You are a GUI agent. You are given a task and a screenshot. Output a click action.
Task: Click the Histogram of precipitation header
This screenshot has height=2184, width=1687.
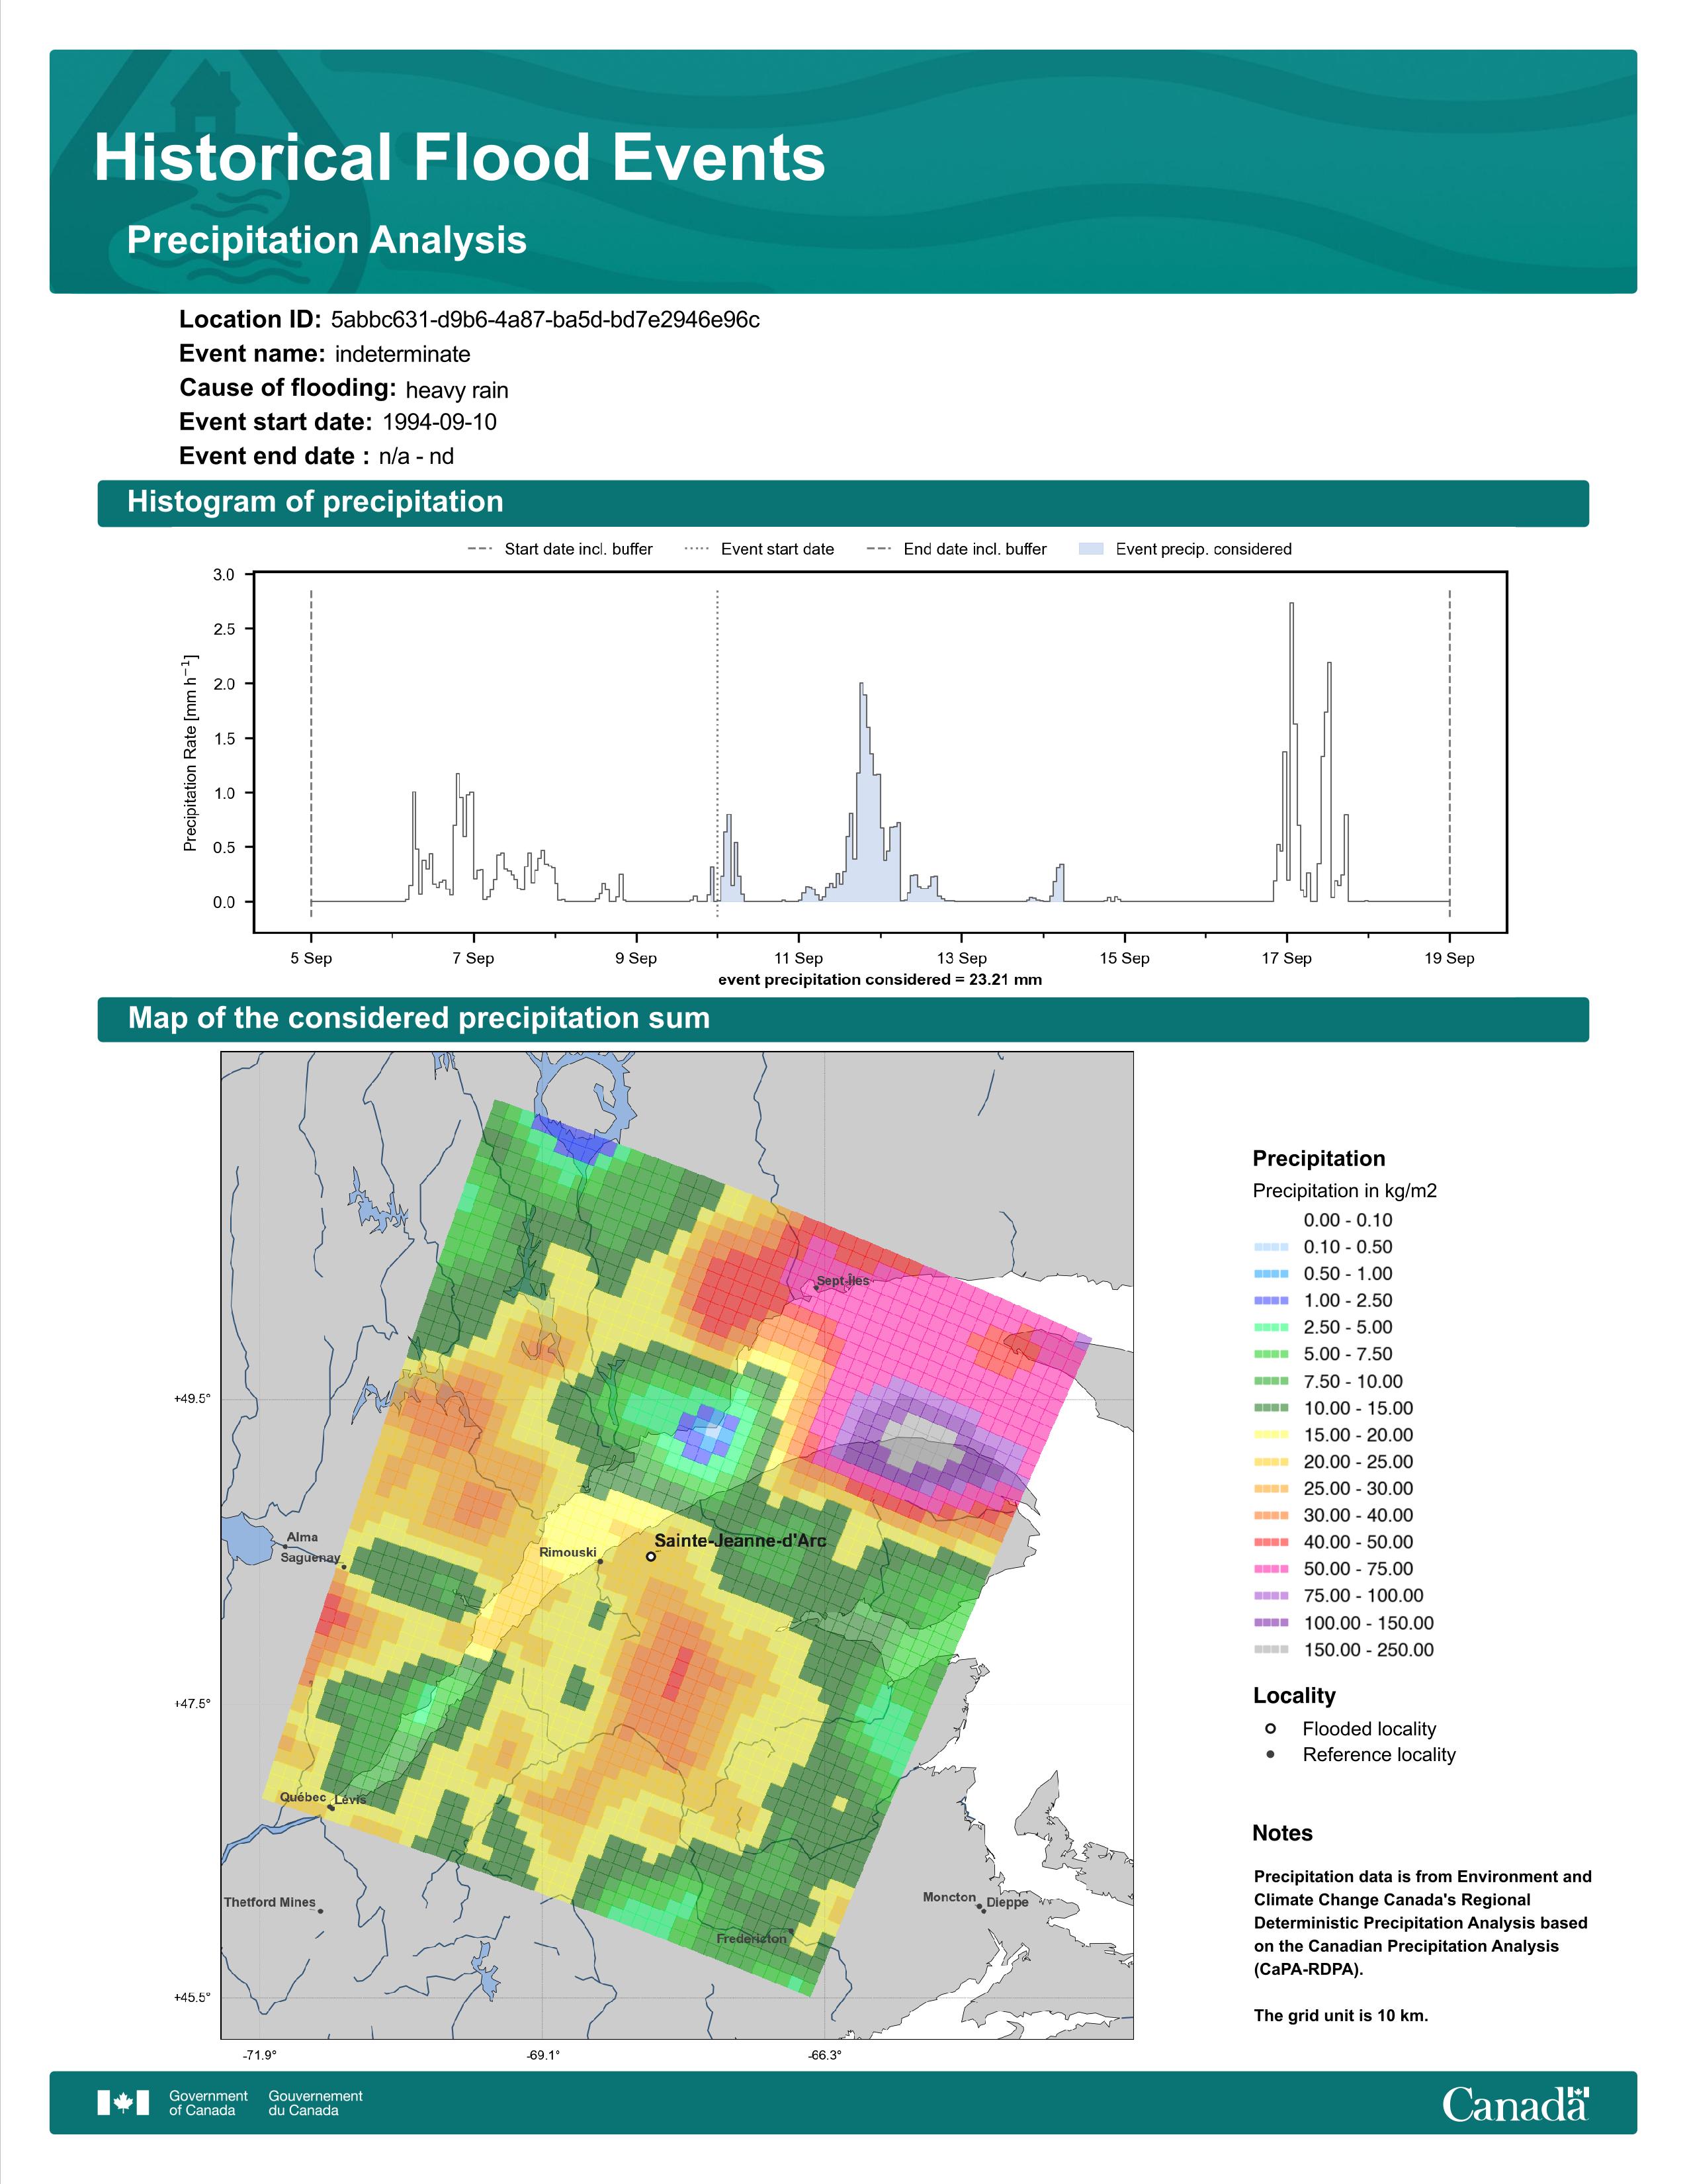coord(315,501)
